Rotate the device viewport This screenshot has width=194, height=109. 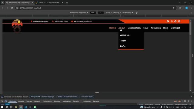click(137, 13)
